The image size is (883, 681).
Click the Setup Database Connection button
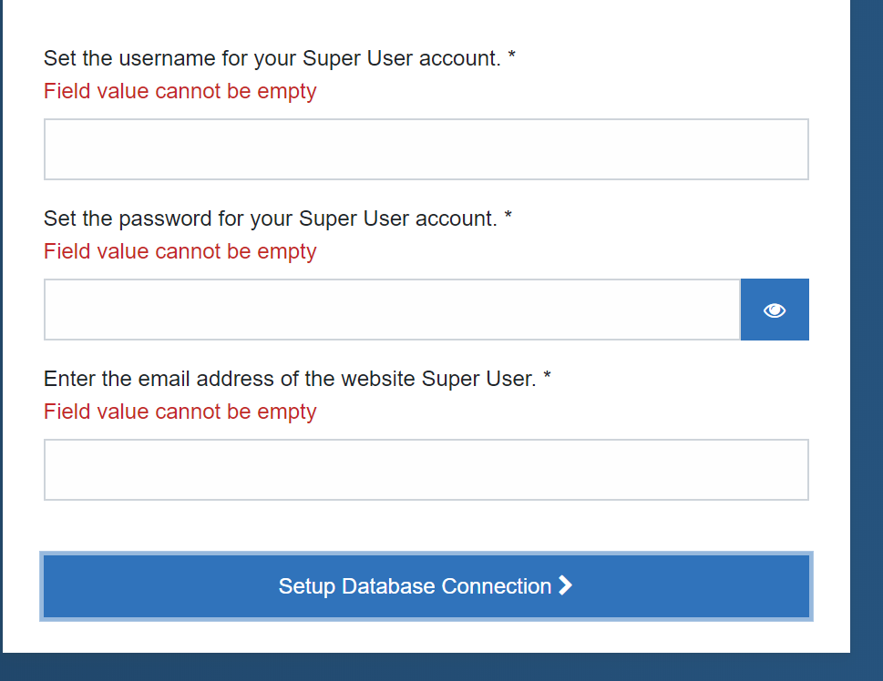click(x=426, y=586)
